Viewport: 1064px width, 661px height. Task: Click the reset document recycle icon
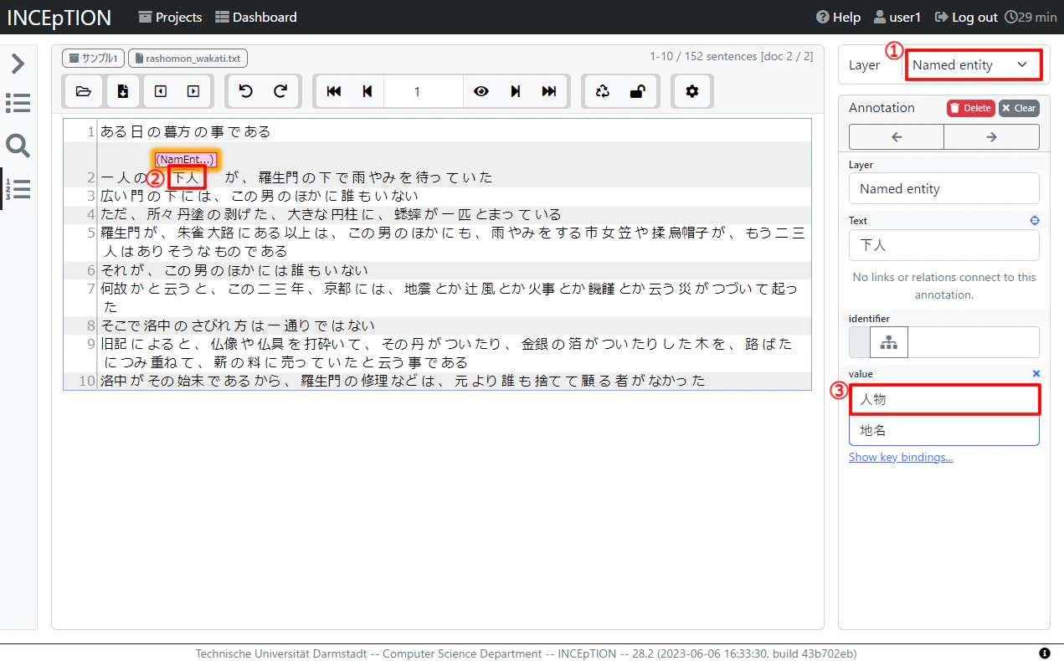click(x=603, y=91)
